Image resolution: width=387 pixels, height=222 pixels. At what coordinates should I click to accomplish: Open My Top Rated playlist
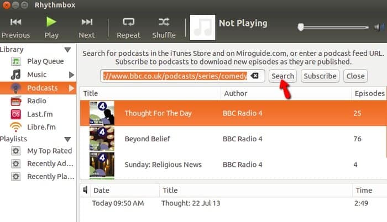[x=50, y=151]
